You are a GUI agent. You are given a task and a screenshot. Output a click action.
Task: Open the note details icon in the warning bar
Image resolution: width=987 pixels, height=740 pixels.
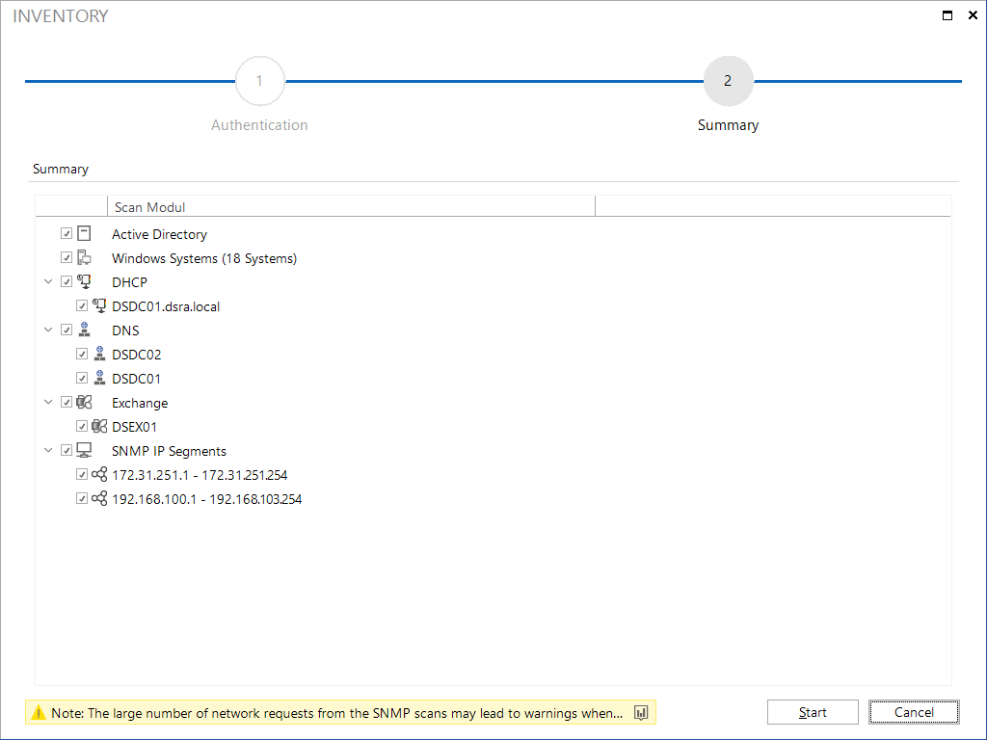(x=641, y=712)
